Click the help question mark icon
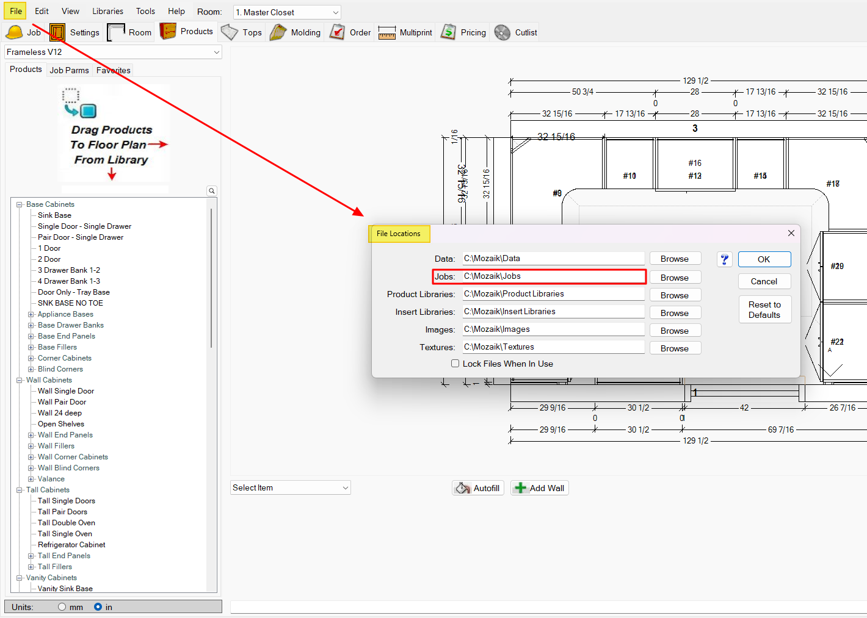This screenshot has width=867, height=618. pyautogui.click(x=724, y=259)
